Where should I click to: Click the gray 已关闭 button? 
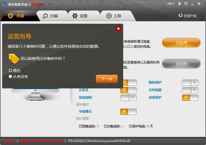pos(181,64)
